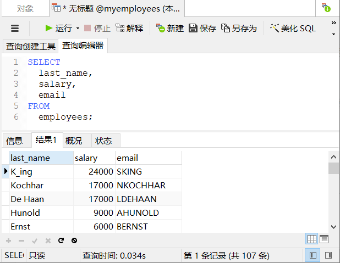This screenshot has height=263, width=340.
Task: Switch results to form view
Action: pos(324,239)
